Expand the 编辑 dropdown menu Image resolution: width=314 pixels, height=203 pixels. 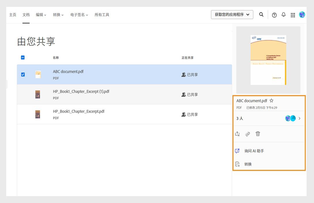click(41, 15)
